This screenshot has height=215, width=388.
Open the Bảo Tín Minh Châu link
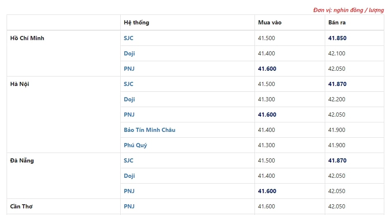coord(150,130)
